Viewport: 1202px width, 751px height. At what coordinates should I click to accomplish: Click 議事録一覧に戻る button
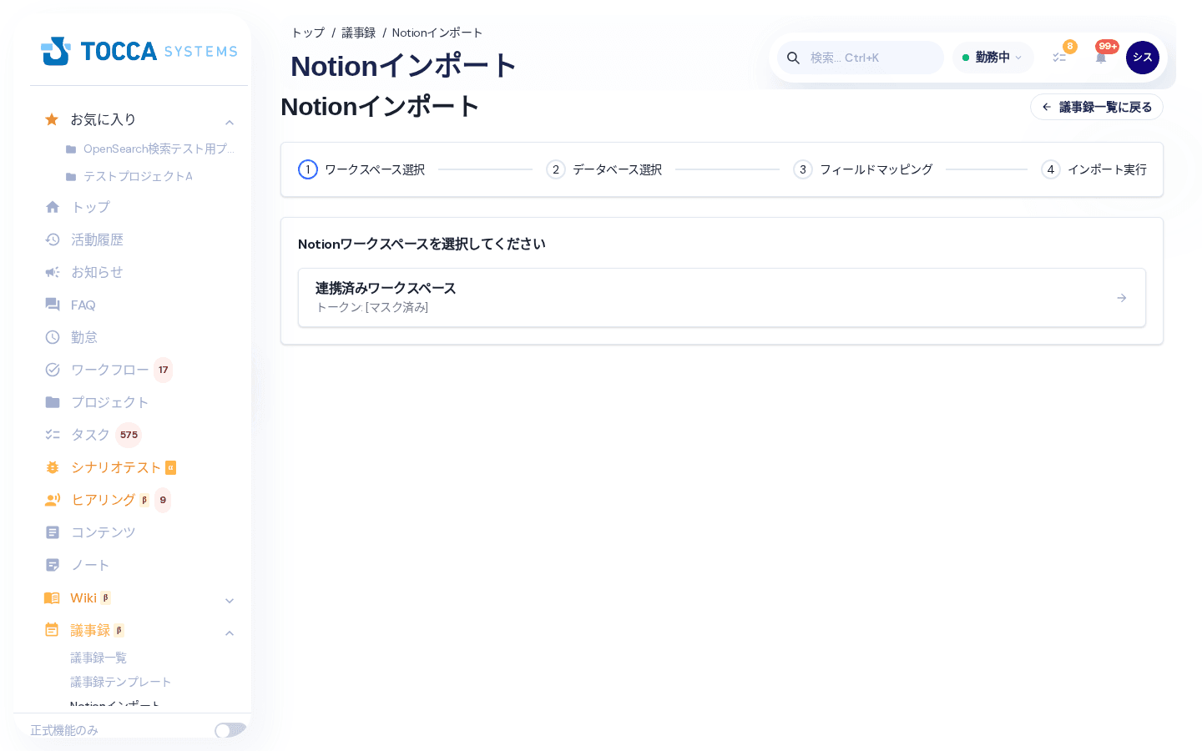(x=1097, y=107)
